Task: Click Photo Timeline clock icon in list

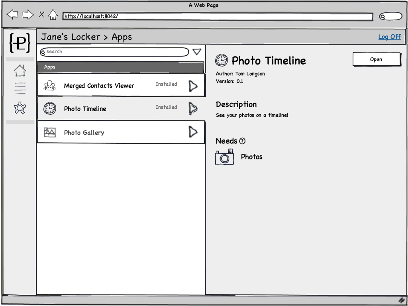Action: coord(50,108)
